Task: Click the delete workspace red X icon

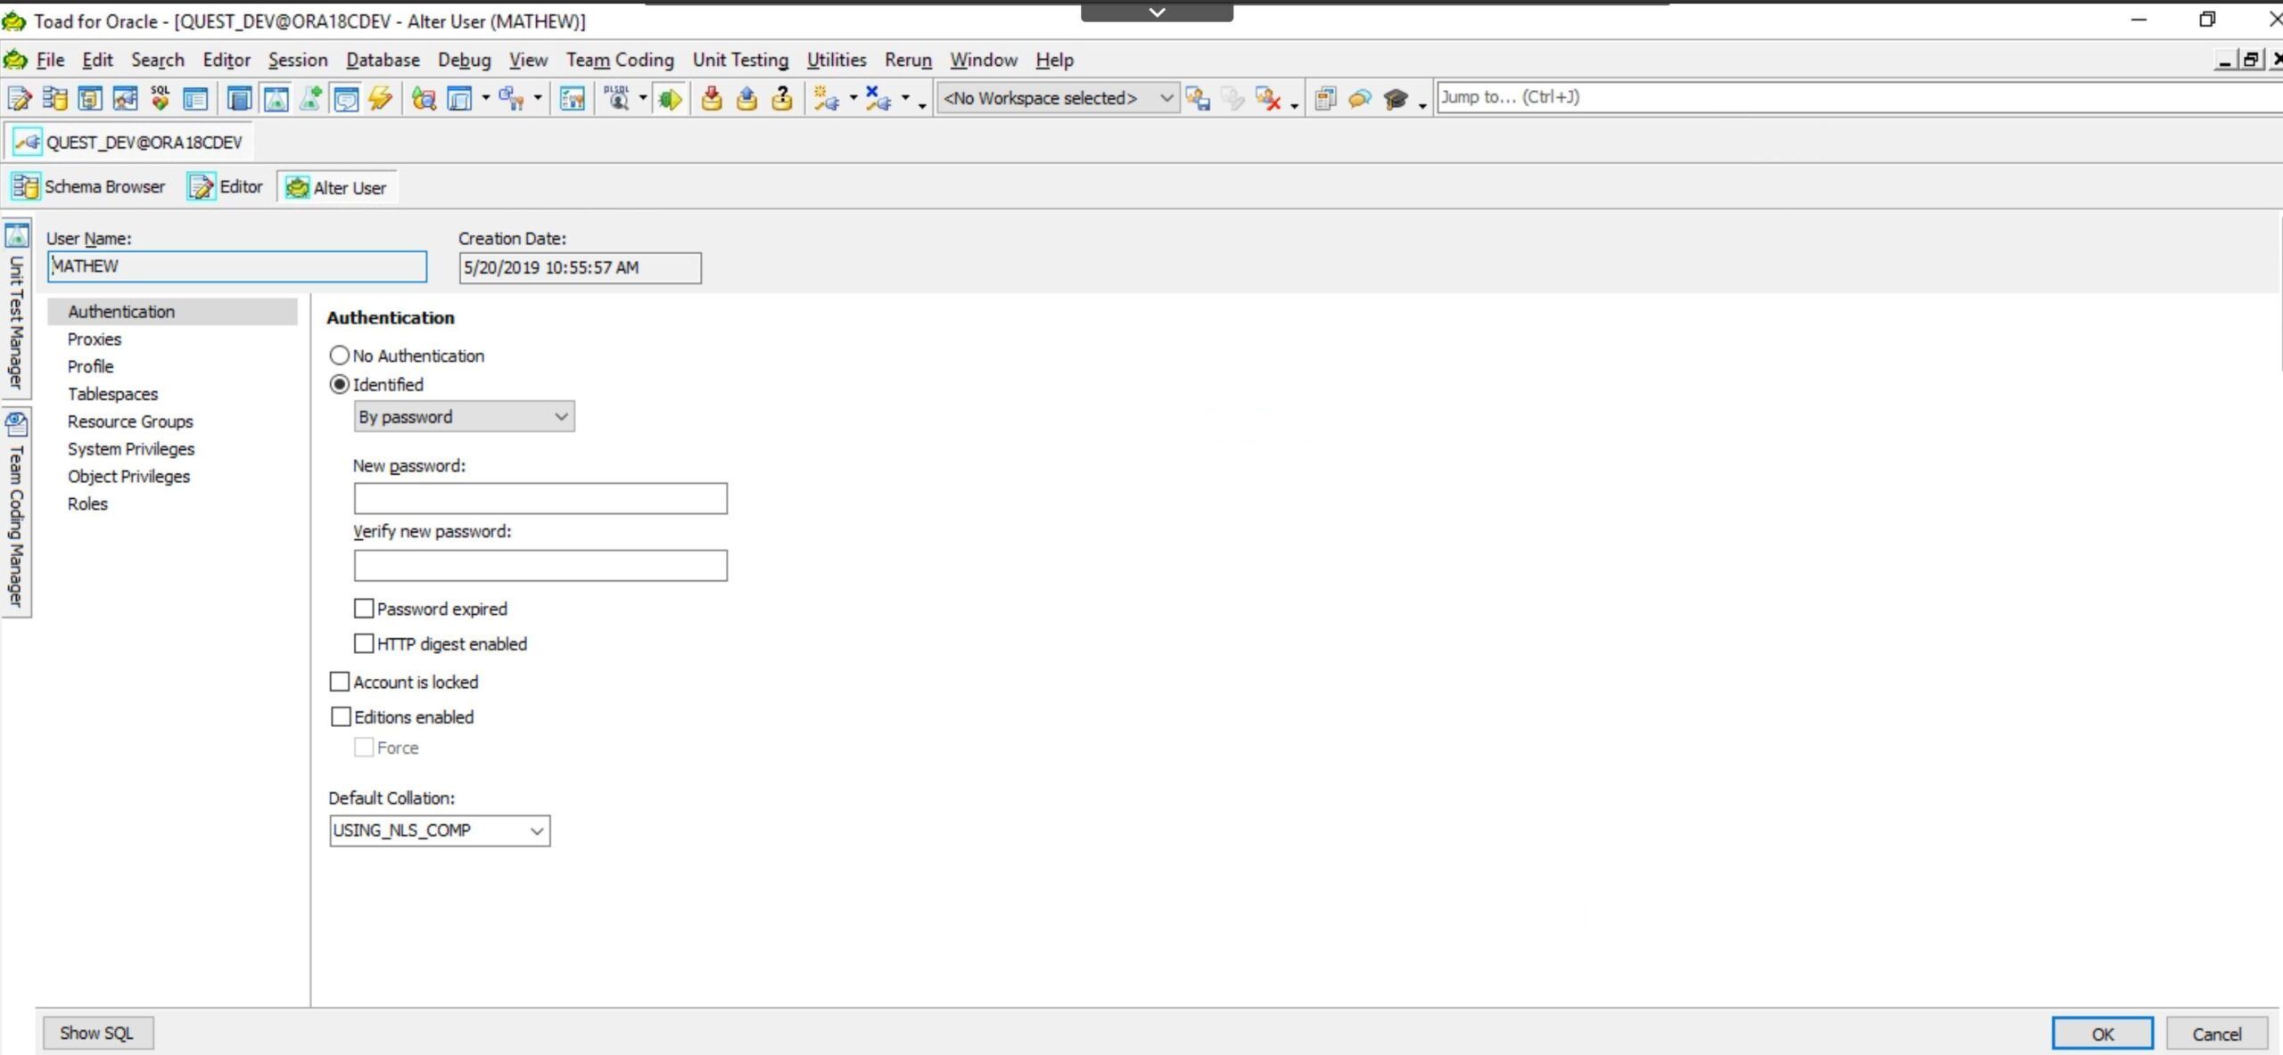Action: [x=1268, y=98]
